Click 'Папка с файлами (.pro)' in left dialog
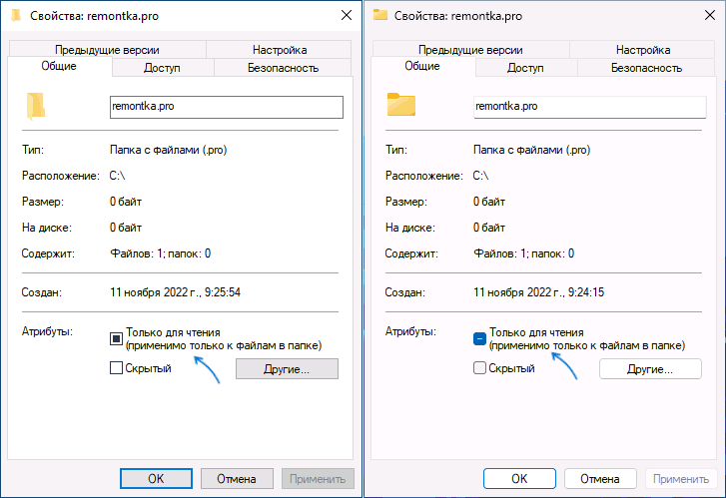 click(x=168, y=150)
